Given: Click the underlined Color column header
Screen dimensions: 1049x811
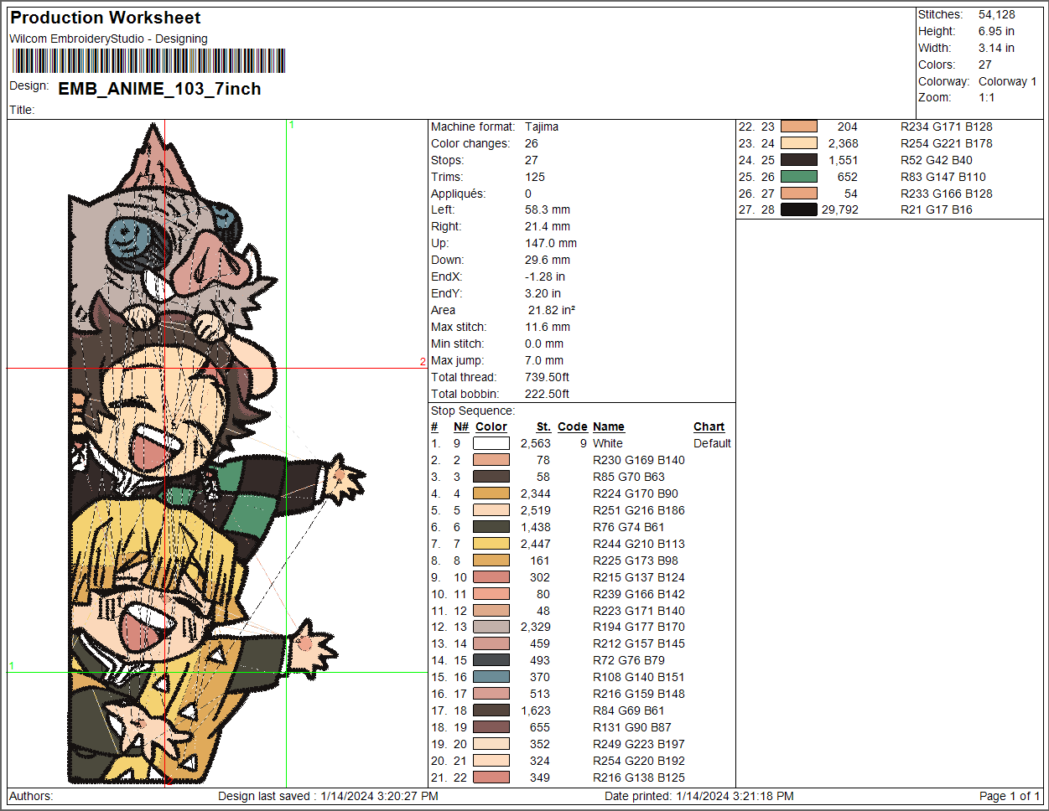Looking at the screenshot, I should coord(491,426).
